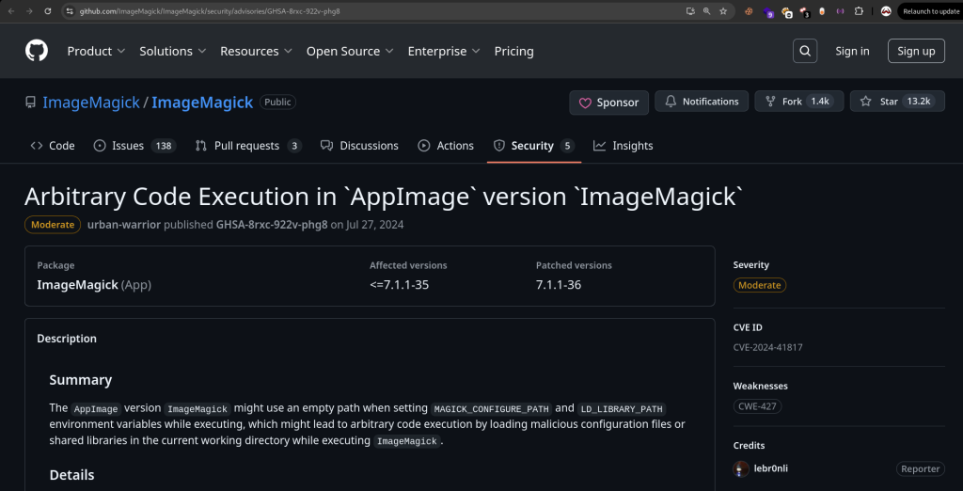The image size is (963, 491).
Task: Click the affected versions value <=7.1.1-35
Action: coord(399,284)
